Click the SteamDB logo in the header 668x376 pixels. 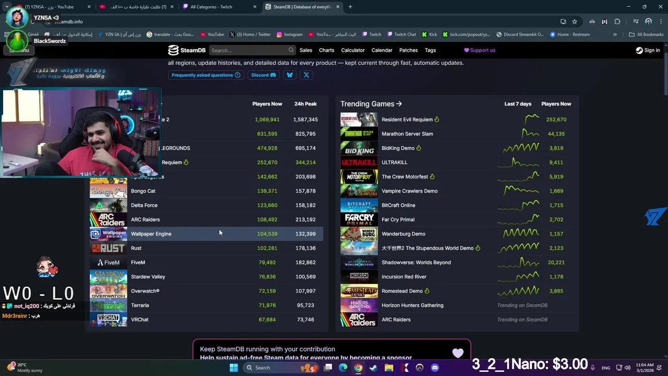tap(187, 50)
